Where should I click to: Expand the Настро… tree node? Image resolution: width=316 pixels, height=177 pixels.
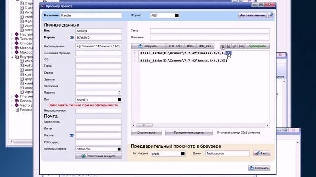click(12, 35)
